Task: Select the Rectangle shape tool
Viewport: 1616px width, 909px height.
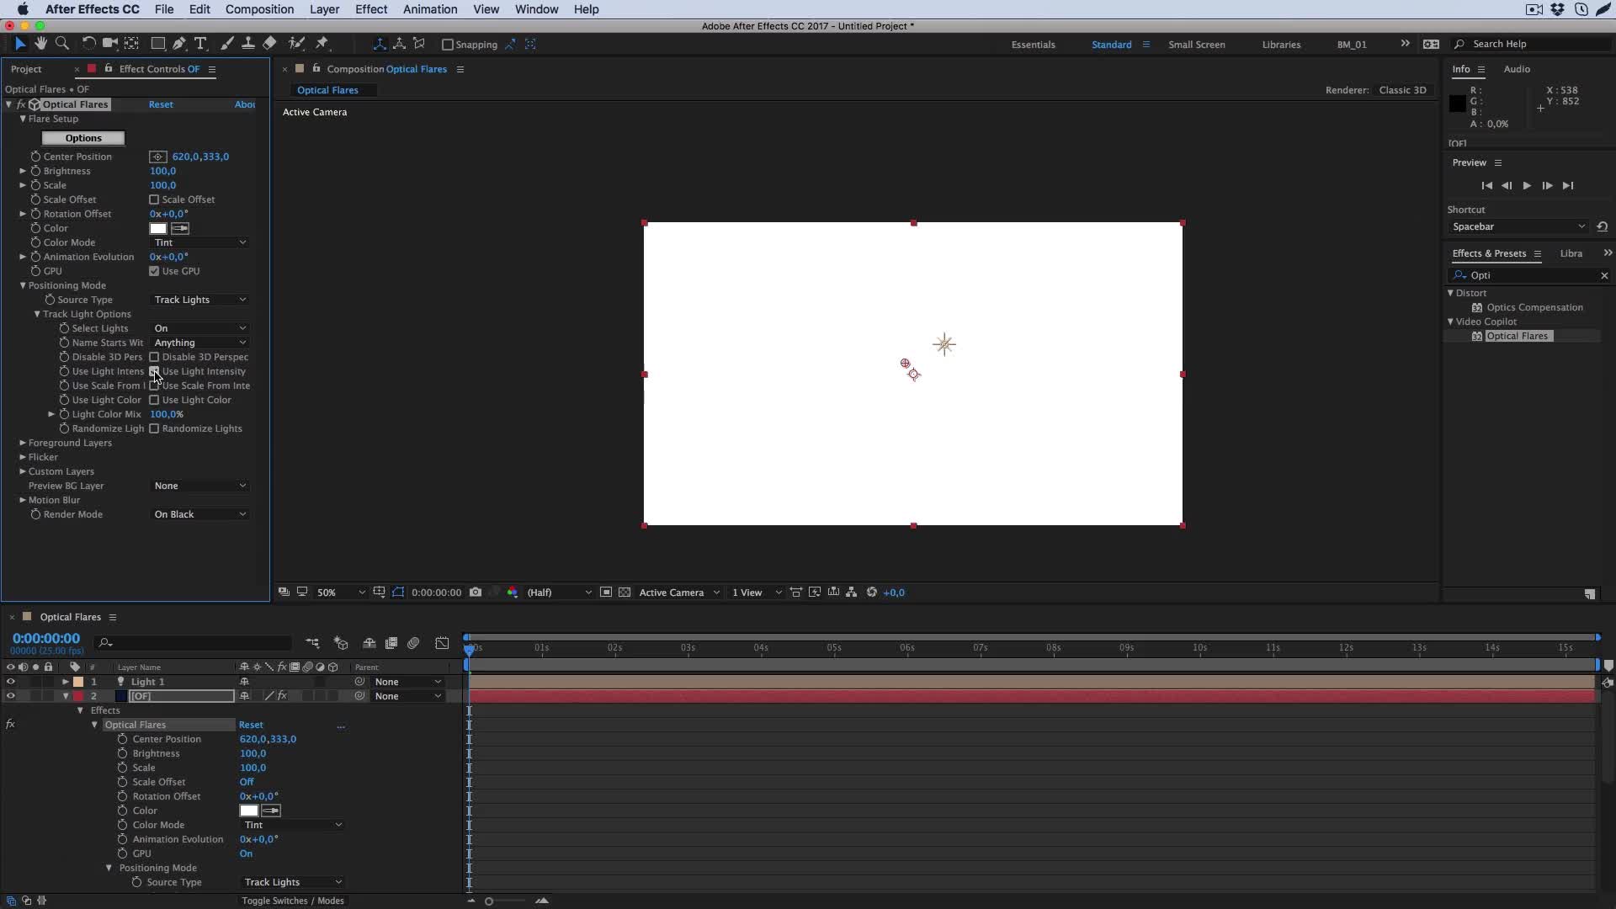Action: pyautogui.click(x=157, y=43)
